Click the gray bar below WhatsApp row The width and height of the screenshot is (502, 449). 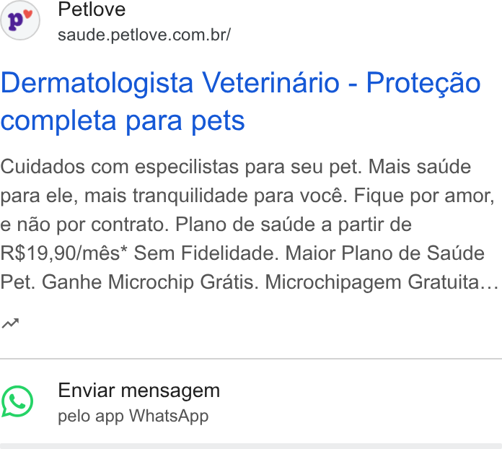(251, 446)
